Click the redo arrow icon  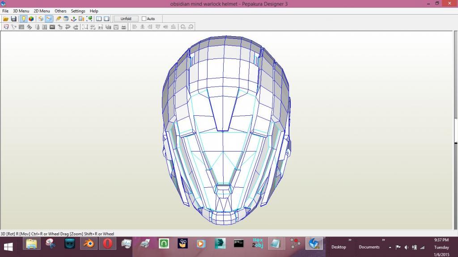click(76, 27)
